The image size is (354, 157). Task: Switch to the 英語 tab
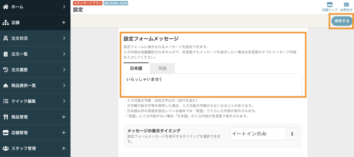point(162,68)
